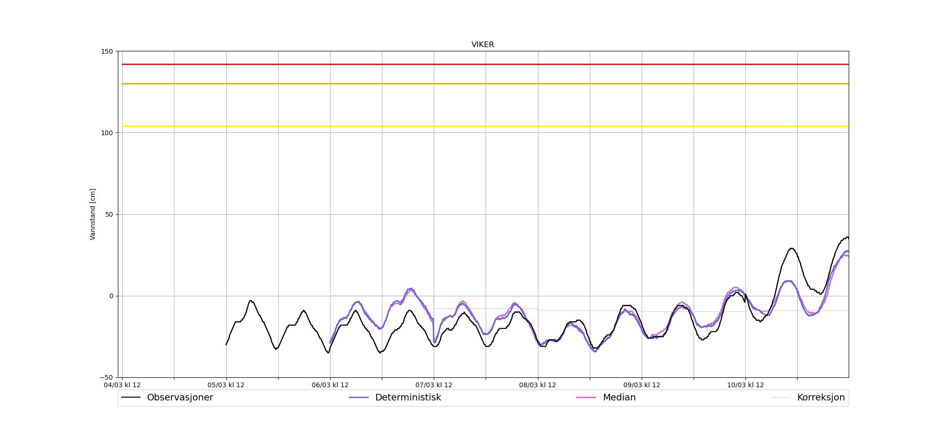Click the Deterministisk legend label
The image size is (943, 424).
point(408,398)
